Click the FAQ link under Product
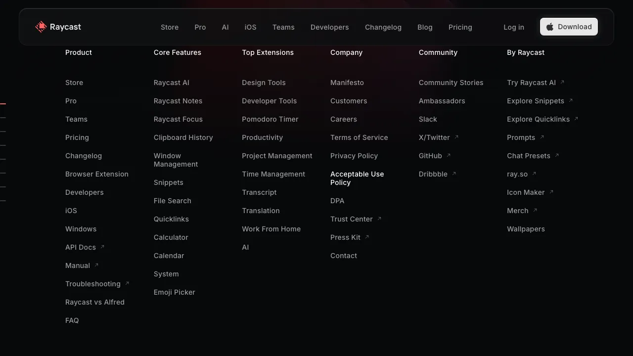The width and height of the screenshot is (633, 356). [72, 320]
